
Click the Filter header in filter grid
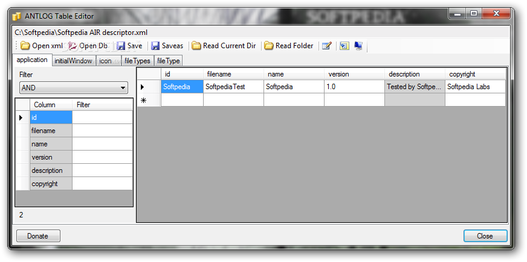[x=102, y=105]
